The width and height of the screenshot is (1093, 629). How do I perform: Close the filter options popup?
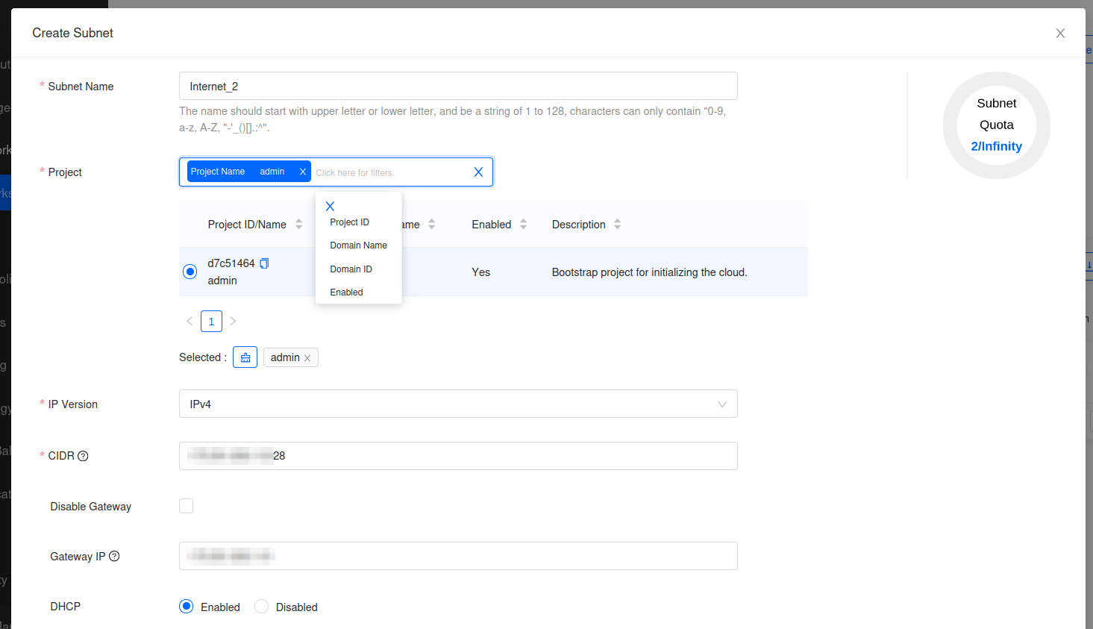click(330, 206)
